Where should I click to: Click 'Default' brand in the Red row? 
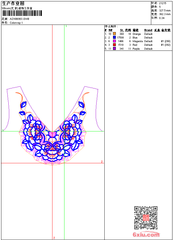click(x=148, y=45)
